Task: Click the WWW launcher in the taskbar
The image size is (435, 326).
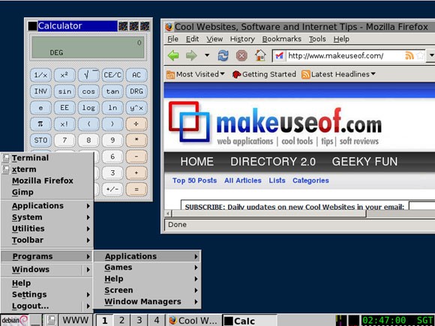Action: (75, 320)
